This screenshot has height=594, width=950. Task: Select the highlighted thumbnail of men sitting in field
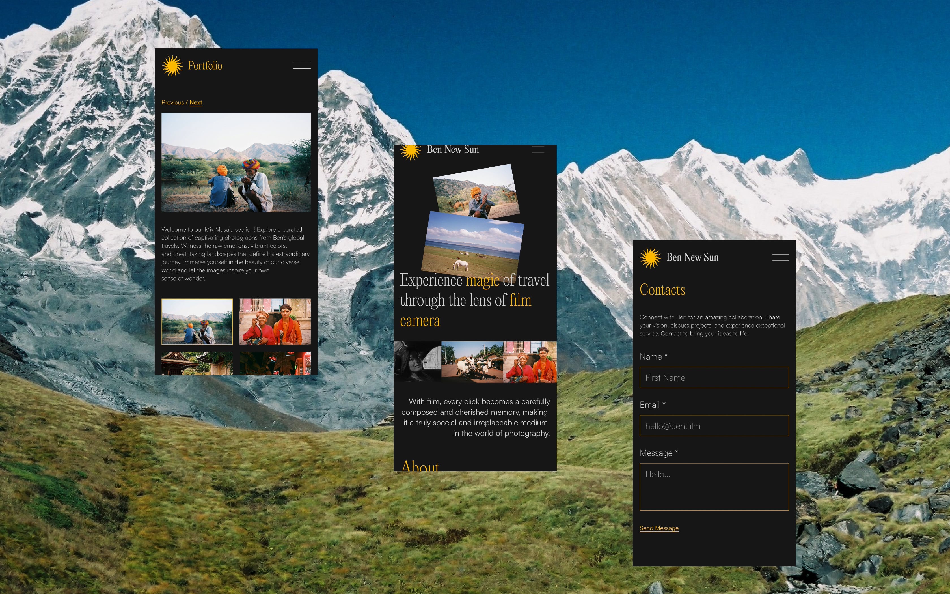[x=197, y=322]
